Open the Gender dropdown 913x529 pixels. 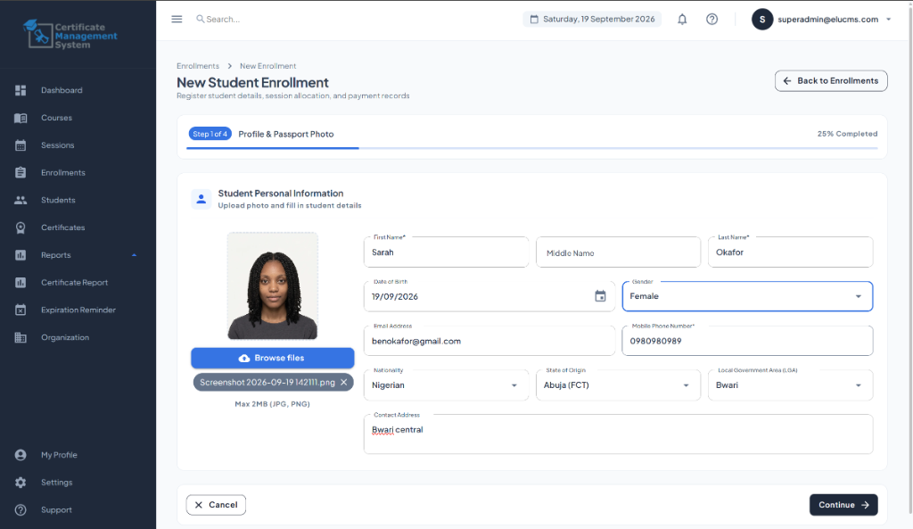click(747, 296)
